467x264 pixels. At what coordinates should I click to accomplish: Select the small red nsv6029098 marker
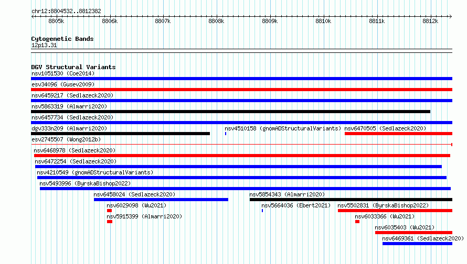click(x=109, y=211)
